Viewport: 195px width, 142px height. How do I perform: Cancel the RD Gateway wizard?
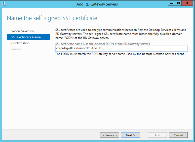pos(178,135)
